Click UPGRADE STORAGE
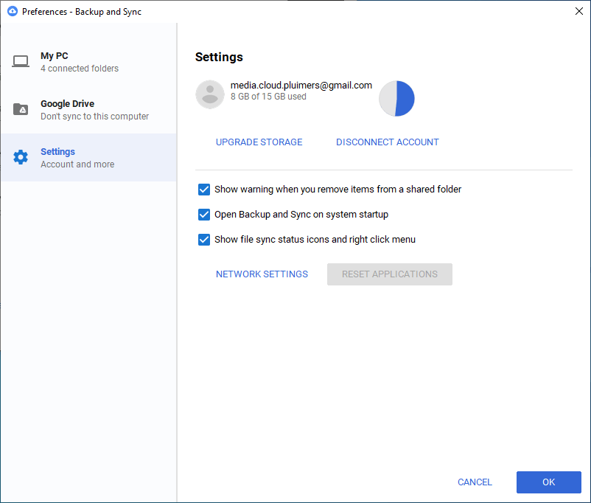Image resolution: width=591 pixels, height=503 pixels. tap(259, 142)
